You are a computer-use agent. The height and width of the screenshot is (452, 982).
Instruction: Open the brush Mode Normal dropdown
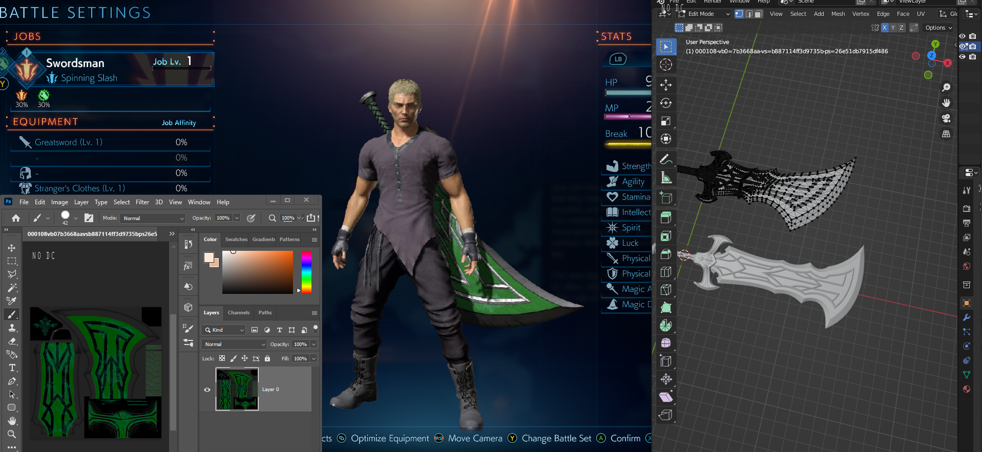tap(153, 218)
